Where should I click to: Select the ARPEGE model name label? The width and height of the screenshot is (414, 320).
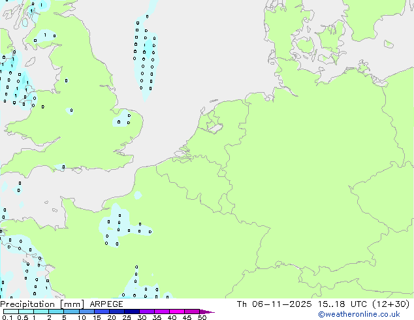[106, 304]
